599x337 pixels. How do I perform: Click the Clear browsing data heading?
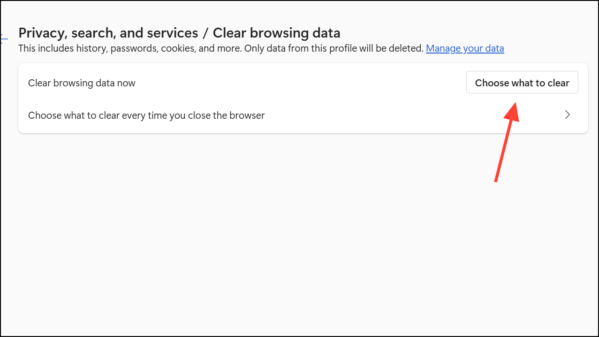coord(276,33)
